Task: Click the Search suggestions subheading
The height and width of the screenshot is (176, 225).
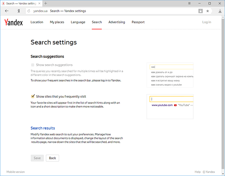Action: pos(47,56)
